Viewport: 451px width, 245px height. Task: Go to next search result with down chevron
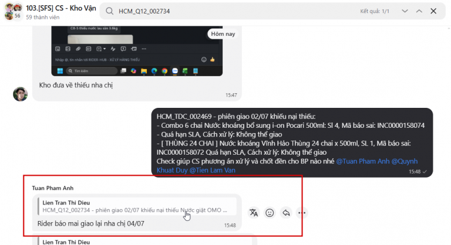pyautogui.click(x=405, y=11)
